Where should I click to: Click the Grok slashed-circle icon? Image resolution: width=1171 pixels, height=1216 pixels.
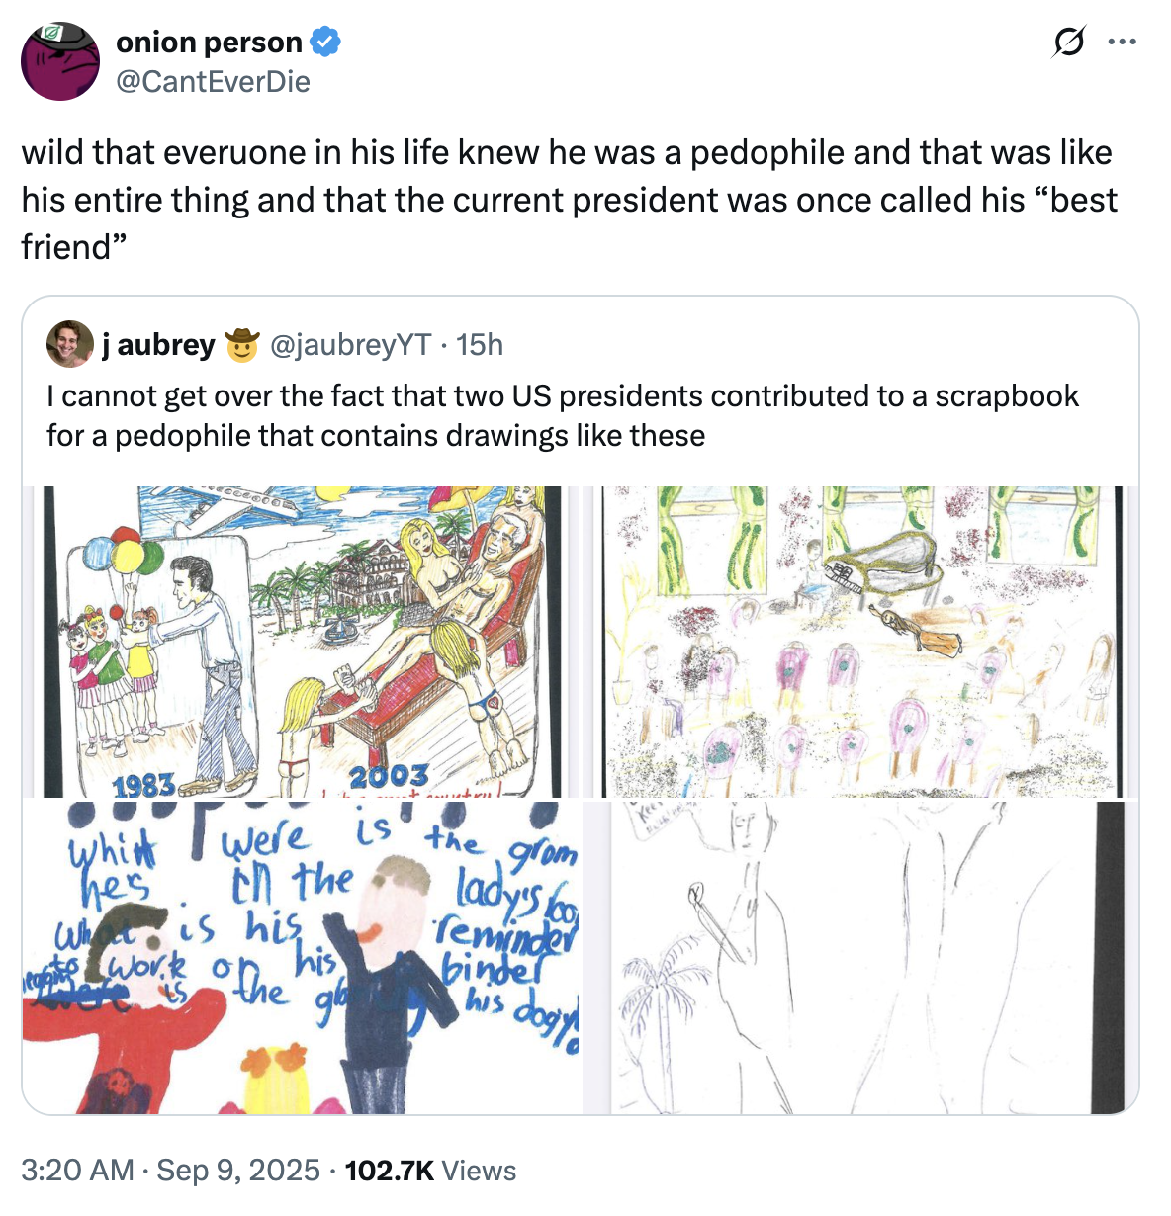click(1067, 43)
